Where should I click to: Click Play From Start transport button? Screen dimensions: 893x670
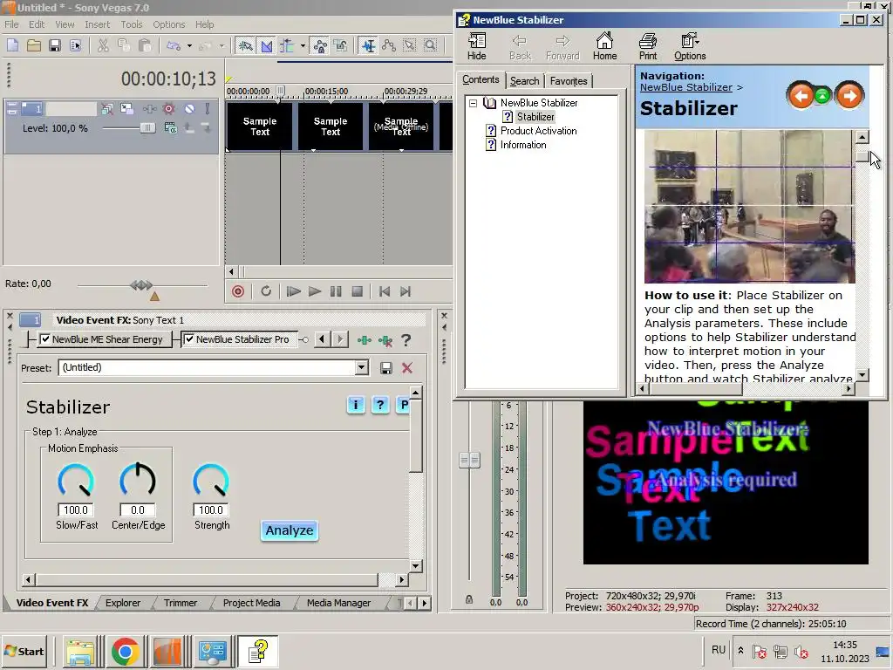[x=294, y=291]
